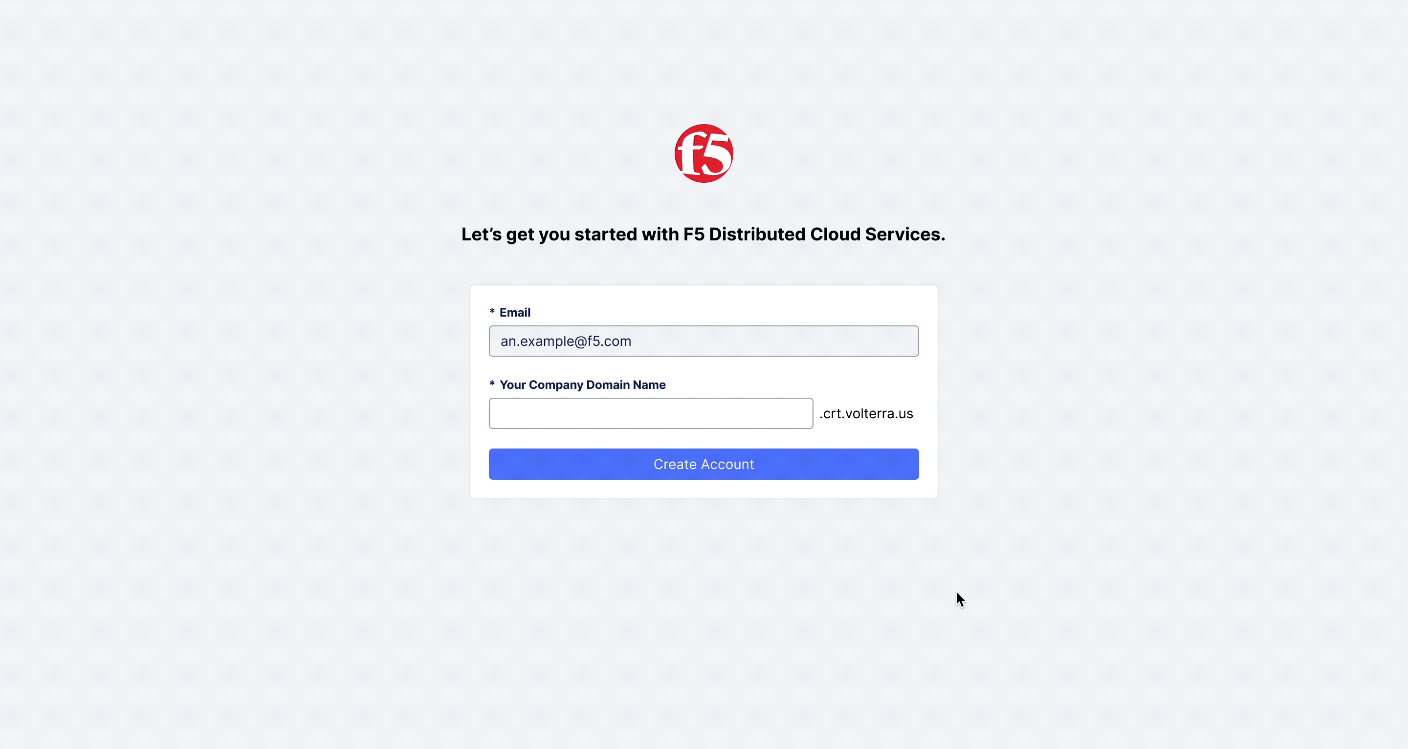Click the word "Company" in the field label
1408x749 pixels.
pos(556,385)
